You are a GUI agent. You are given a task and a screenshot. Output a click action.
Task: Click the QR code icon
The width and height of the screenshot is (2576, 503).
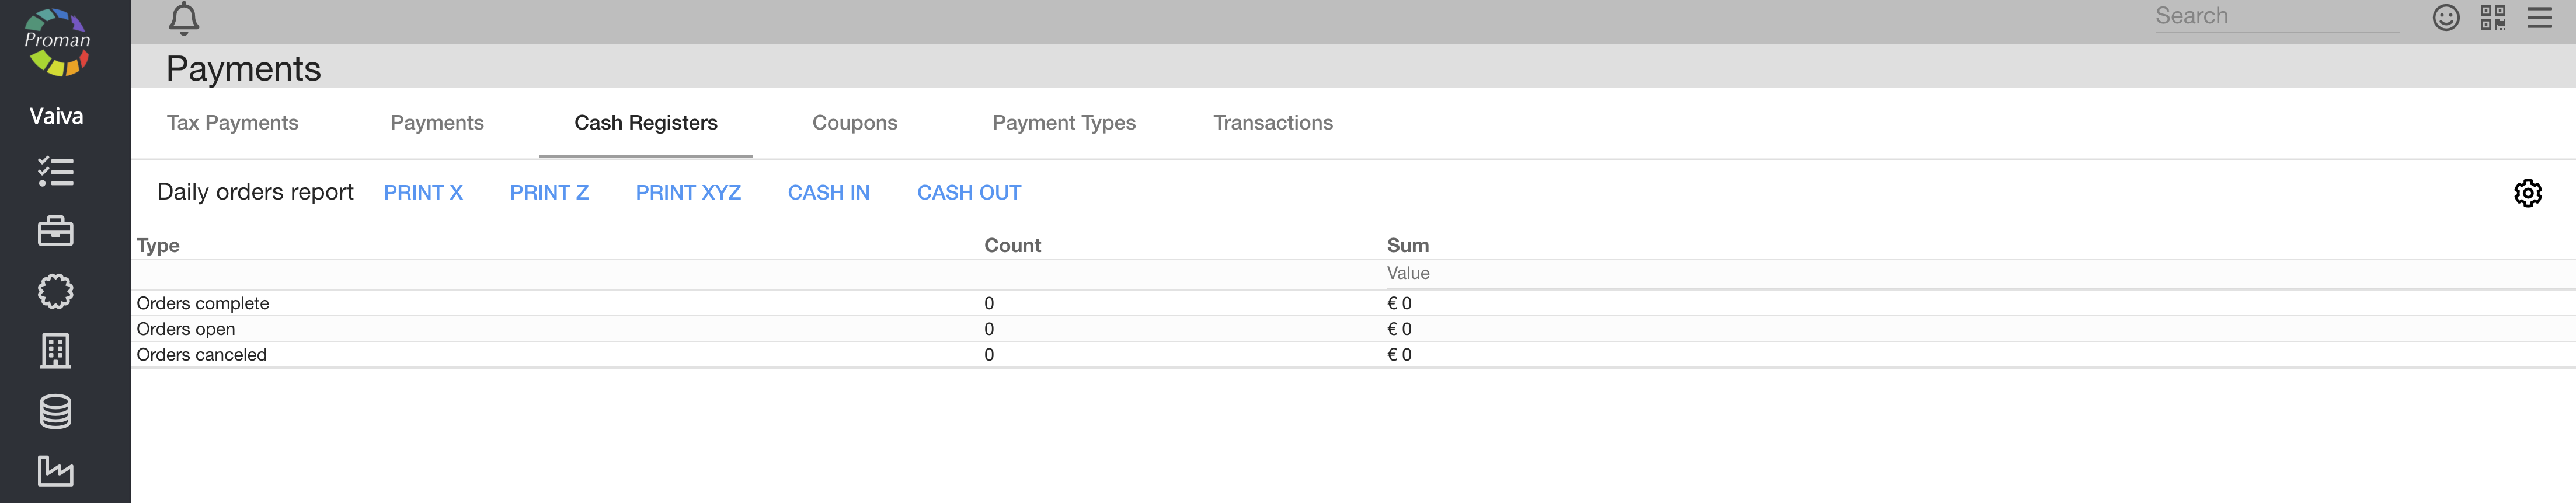click(x=2492, y=18)
